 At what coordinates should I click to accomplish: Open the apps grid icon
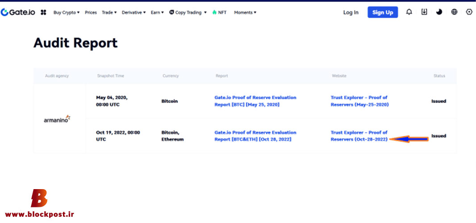[43, 12]
